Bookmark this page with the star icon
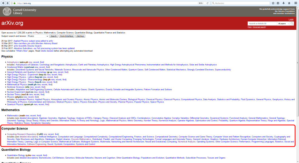This screenshot has height=163, width=299. coord(273,3)
